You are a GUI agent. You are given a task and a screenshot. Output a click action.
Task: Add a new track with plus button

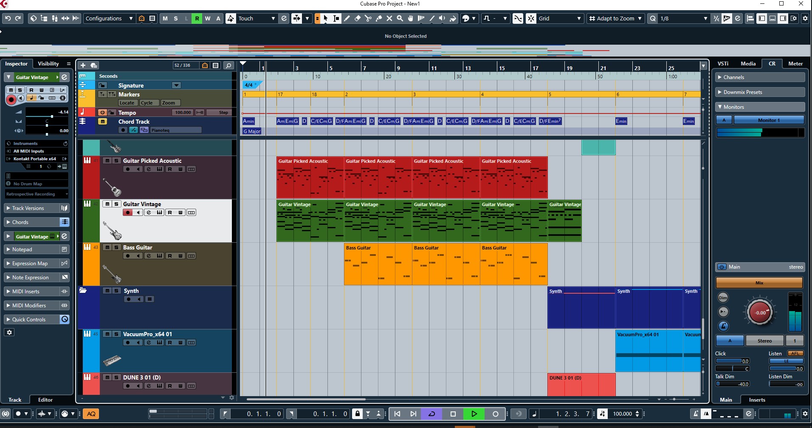point(83,65)
